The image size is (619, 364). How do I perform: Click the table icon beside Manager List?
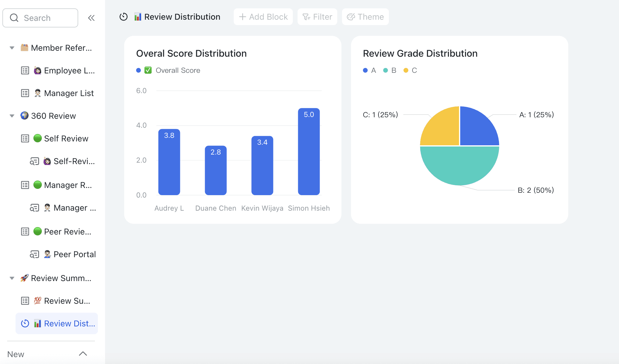pyautogui.click(x=25, y=93)
